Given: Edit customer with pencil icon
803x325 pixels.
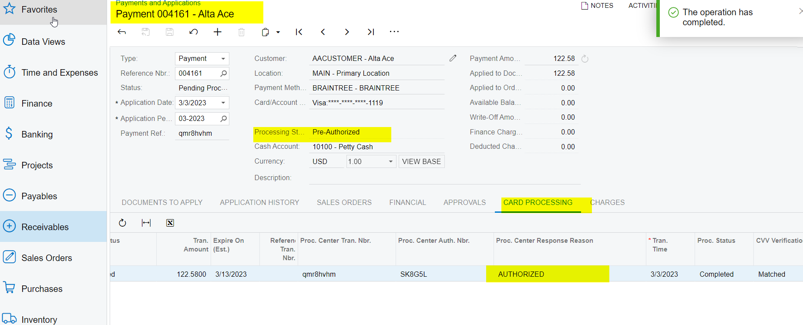Looking at the screenshot, I should [x=453, y=58].
